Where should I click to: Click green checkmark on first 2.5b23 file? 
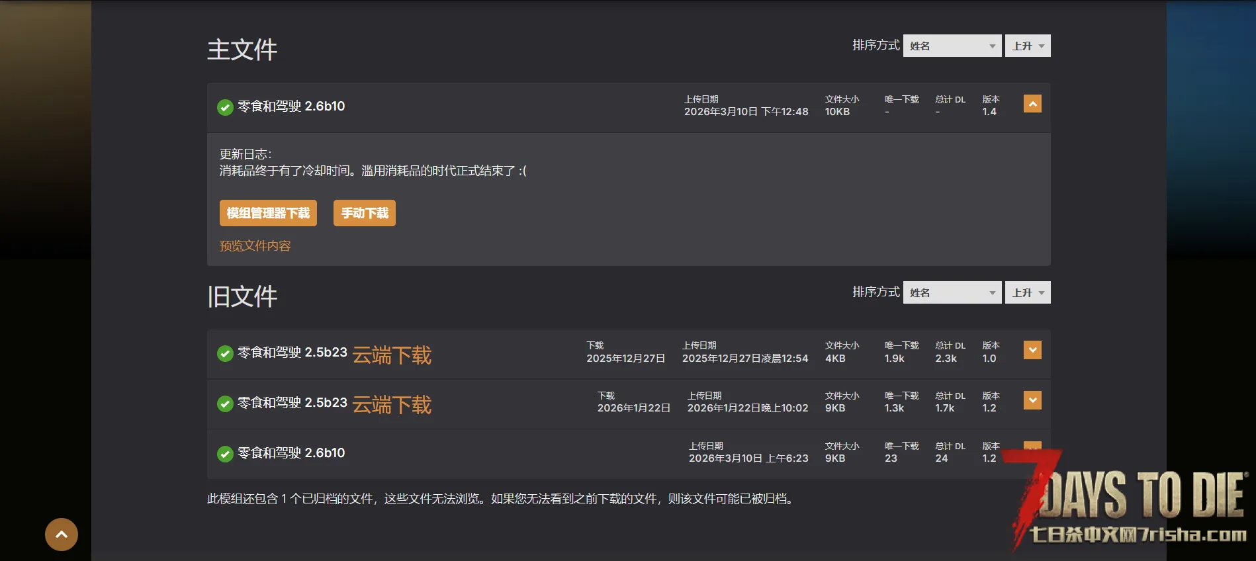tap(225, 353)
